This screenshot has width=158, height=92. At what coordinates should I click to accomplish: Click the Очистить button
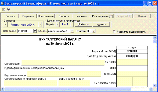coord(64,16)
